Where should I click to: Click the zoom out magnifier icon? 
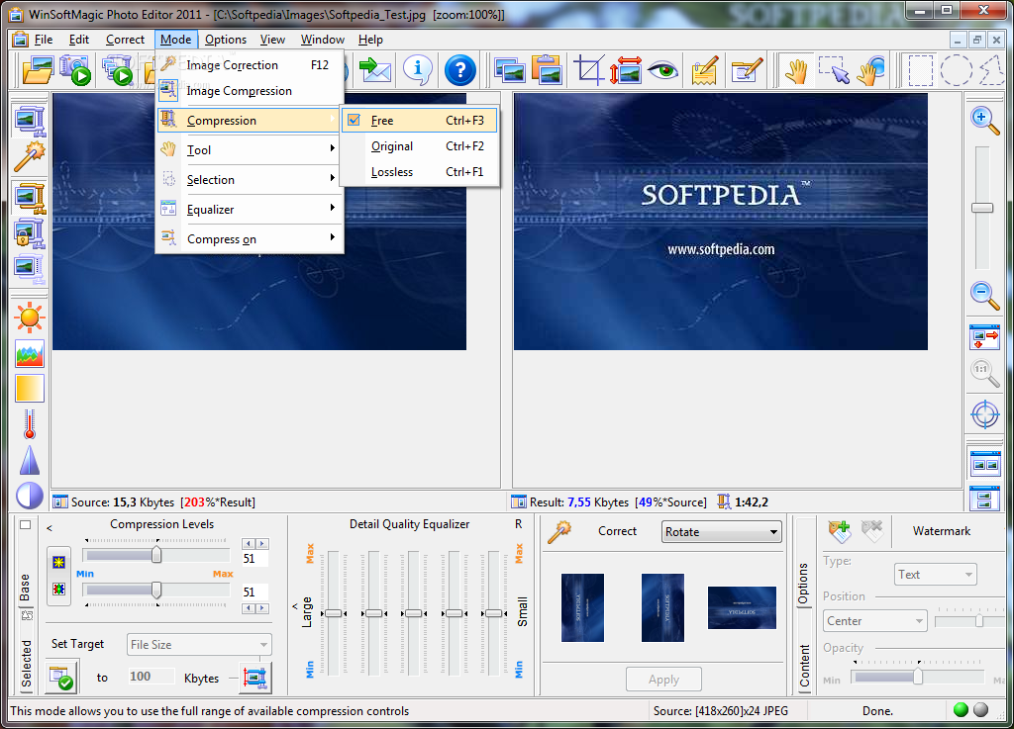(x=984, y=295)
